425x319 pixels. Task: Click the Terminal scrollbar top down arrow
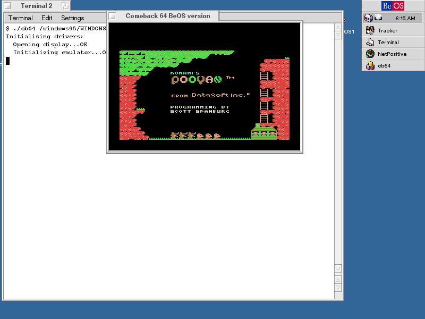[x=338, y=35]
